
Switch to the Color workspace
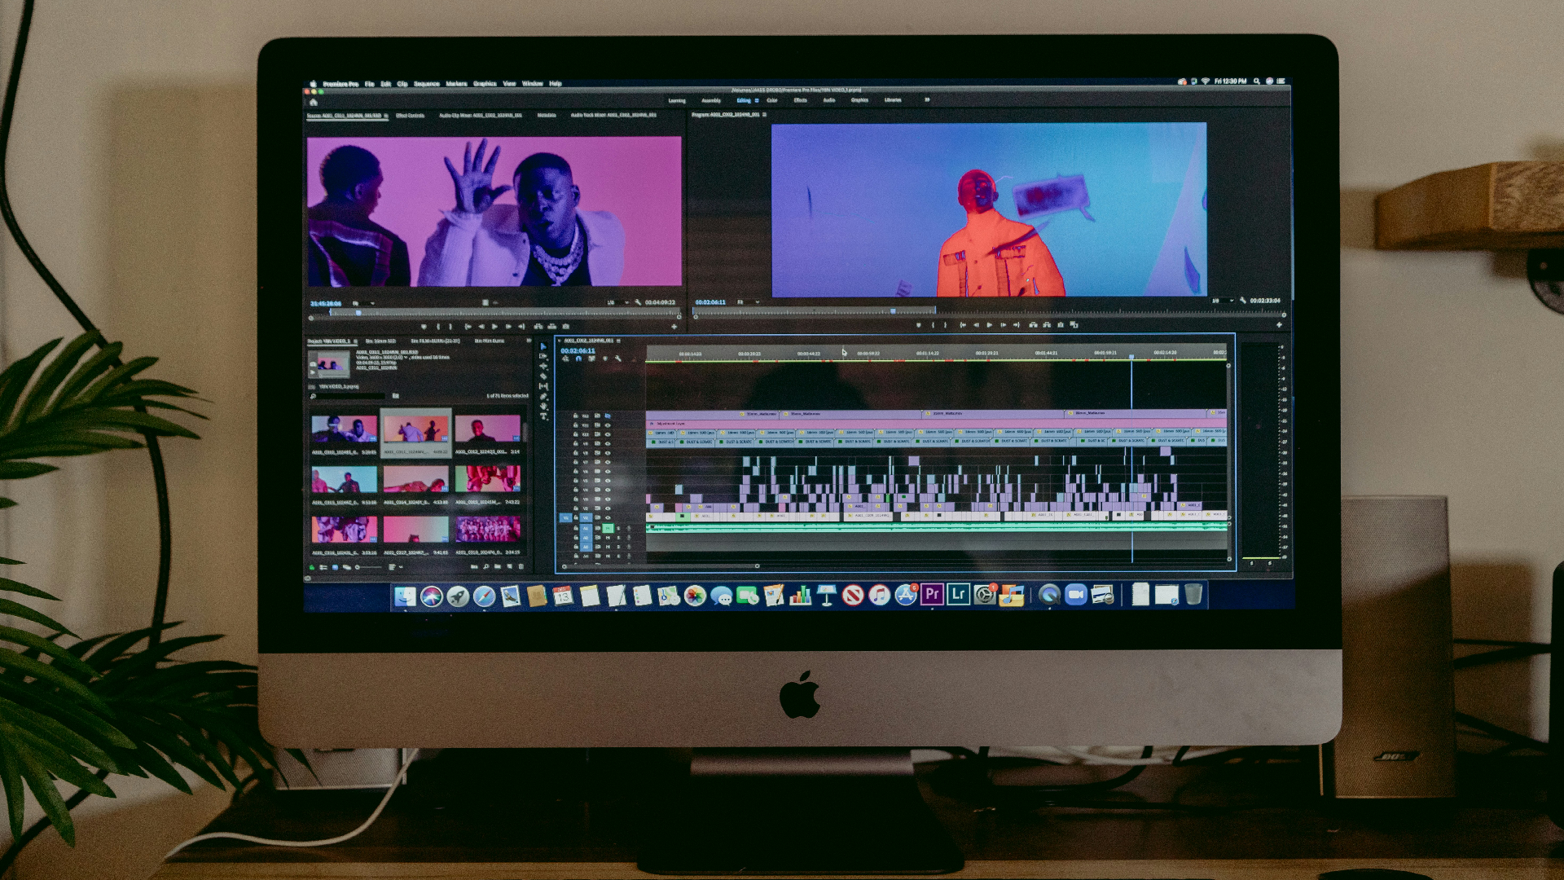click(771, 100)
